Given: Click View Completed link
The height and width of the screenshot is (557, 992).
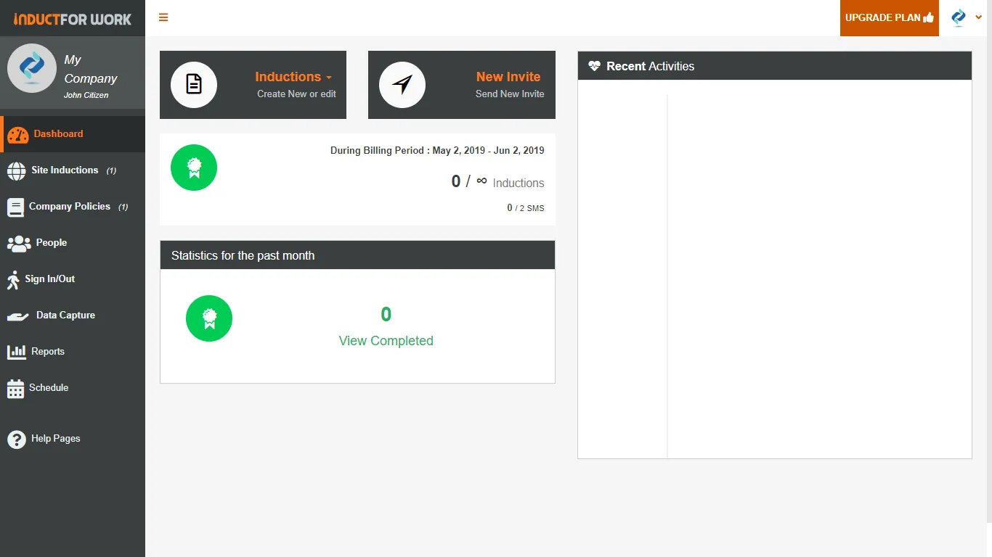Looking at the screenshot, I should point(386,341).
